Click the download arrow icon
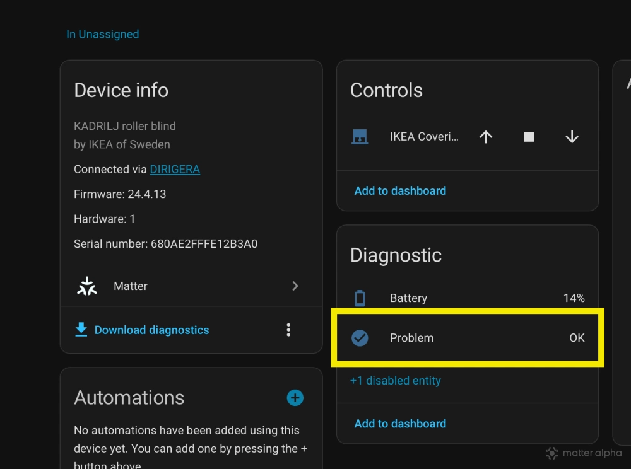This screenshot has height=469, width=631. [81, 330]
